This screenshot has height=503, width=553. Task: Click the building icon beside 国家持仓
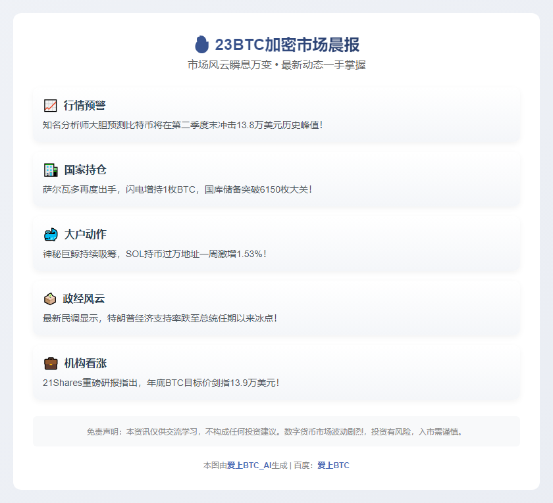click(x=51, y=170)
